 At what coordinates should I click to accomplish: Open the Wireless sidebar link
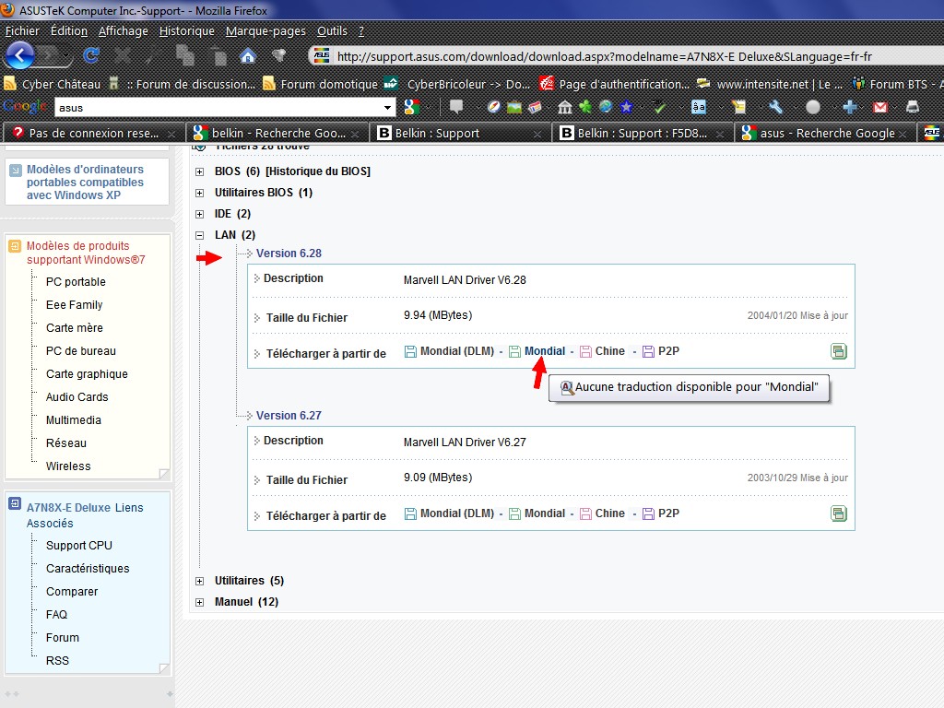[68, 466]
